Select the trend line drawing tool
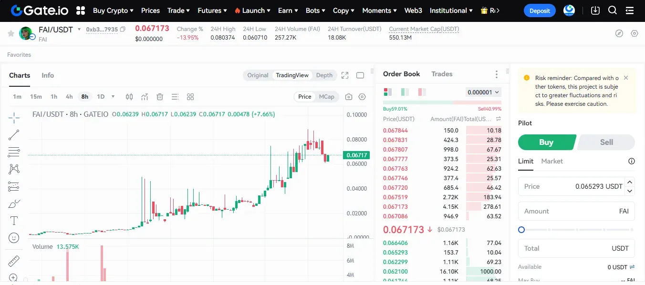Screen dimensions: 645x285 13,135
